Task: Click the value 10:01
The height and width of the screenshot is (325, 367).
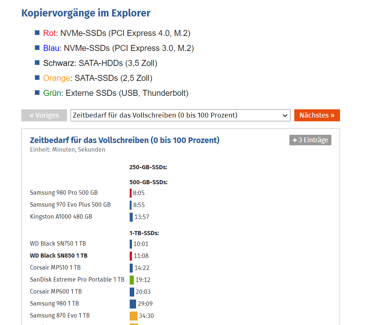Action: point(141,244)
